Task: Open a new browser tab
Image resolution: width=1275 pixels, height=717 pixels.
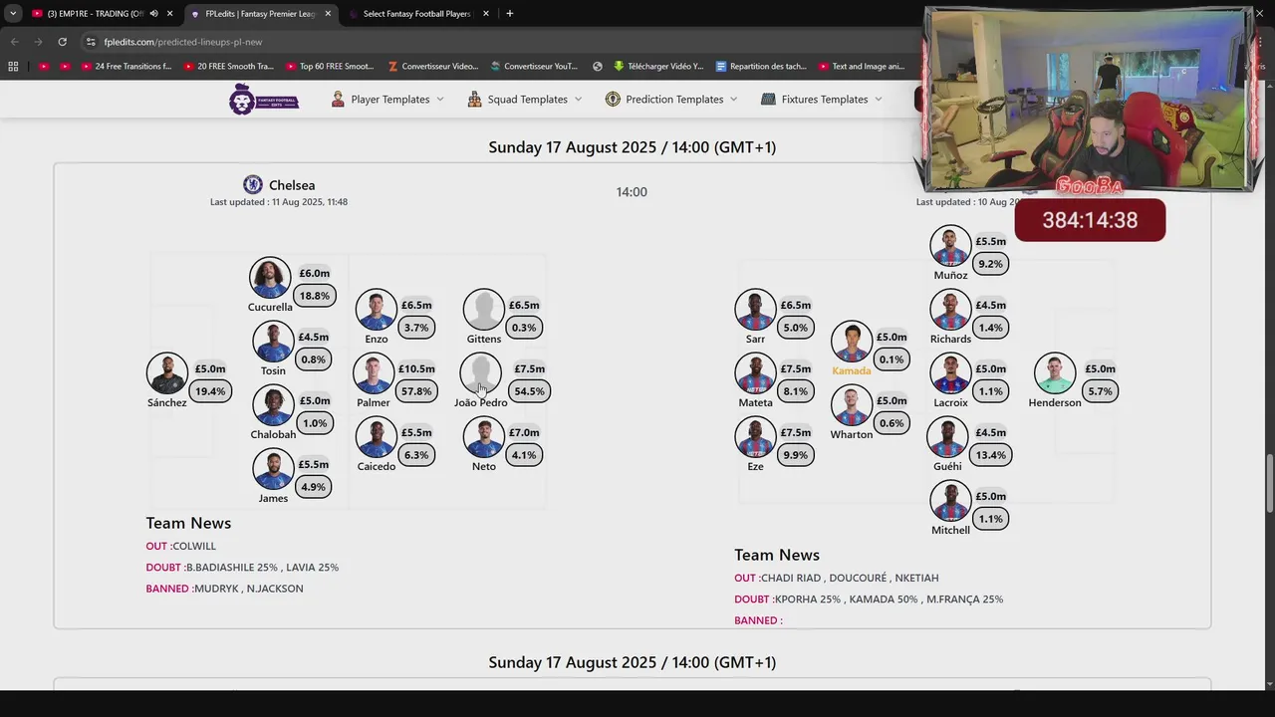Action: pos(509,14)
